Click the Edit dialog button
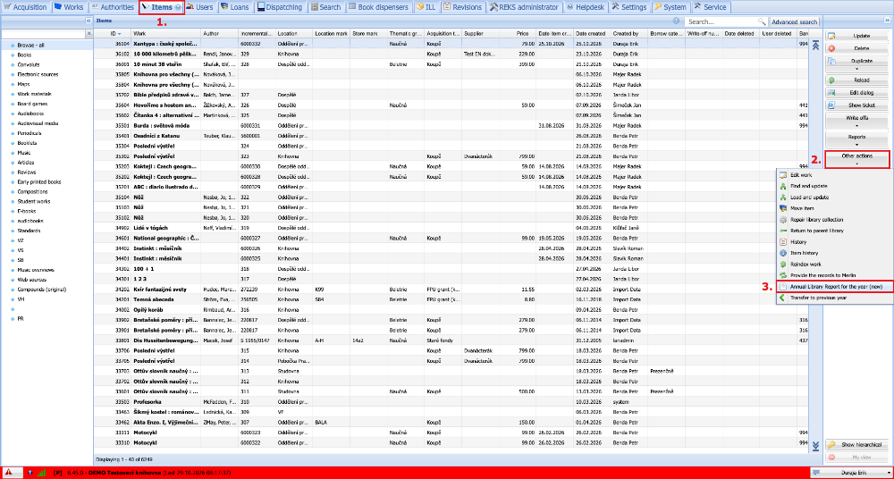Screen dimensions: 894x479 click(x=857, y=93)
